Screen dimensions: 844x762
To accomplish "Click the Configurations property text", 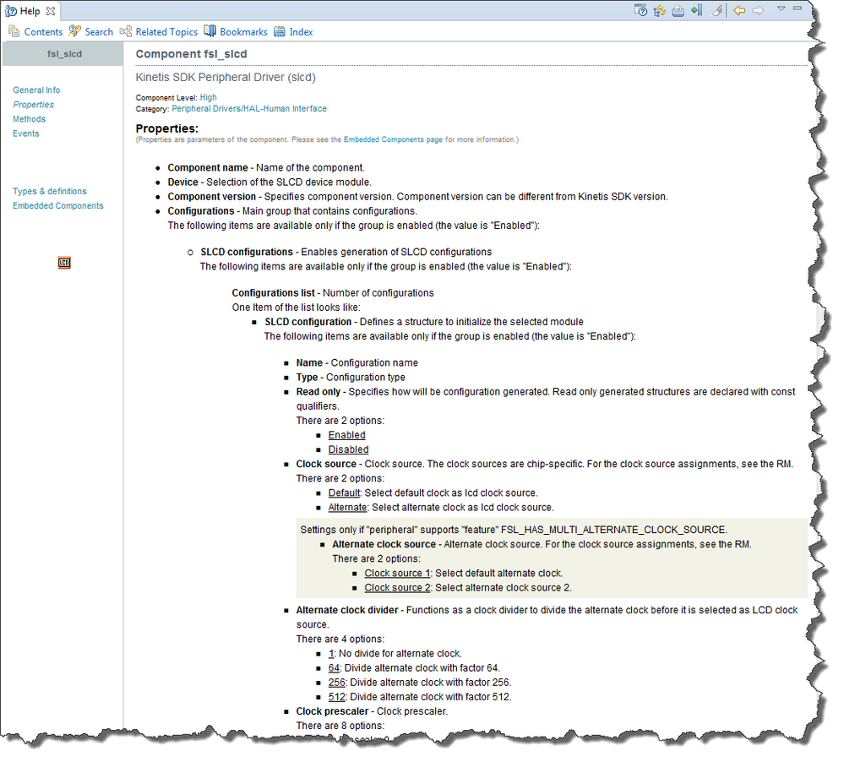I will point(201,211).
